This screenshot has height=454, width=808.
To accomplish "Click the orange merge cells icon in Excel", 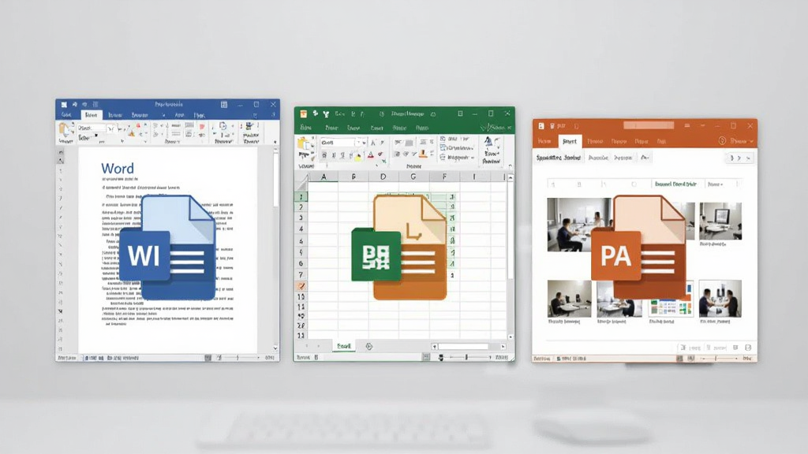I will 423,154.
